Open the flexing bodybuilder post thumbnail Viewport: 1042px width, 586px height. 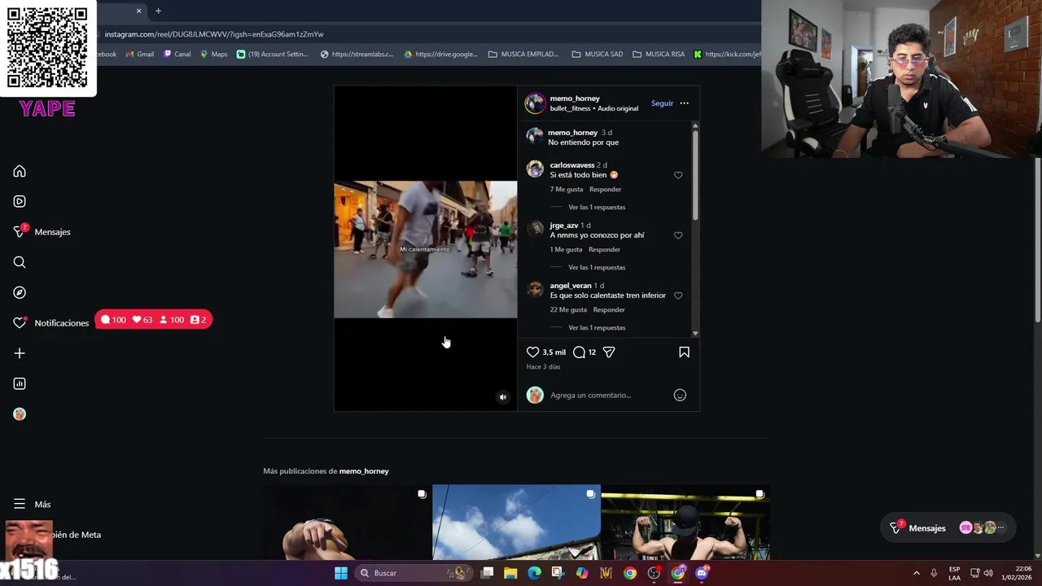(685, 523)
